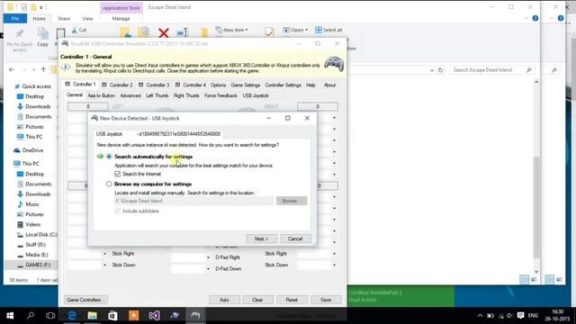
Task: Open the New item dropdown
Action: click(x=231, y=30)
